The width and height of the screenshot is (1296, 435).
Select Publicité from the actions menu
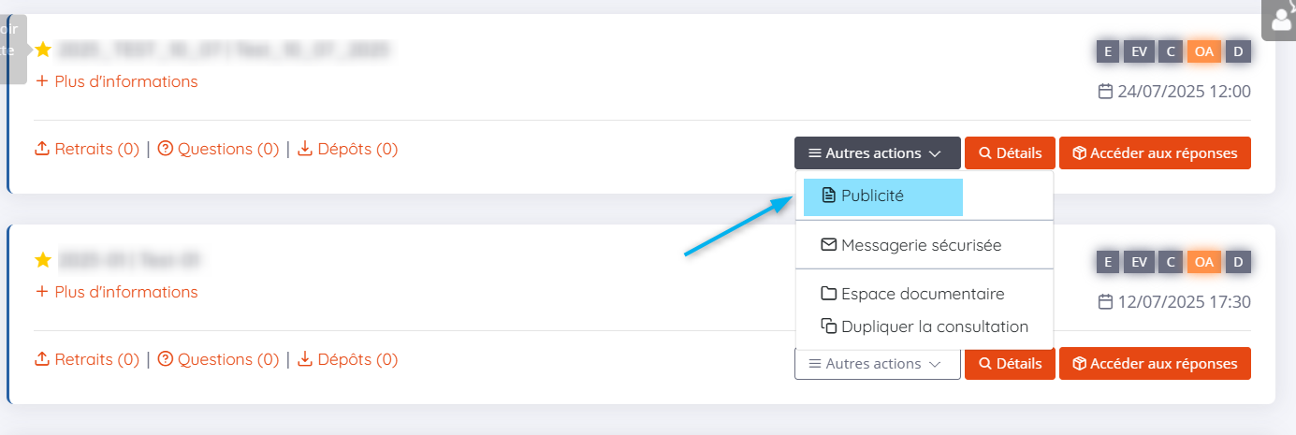tap(872, 196)
